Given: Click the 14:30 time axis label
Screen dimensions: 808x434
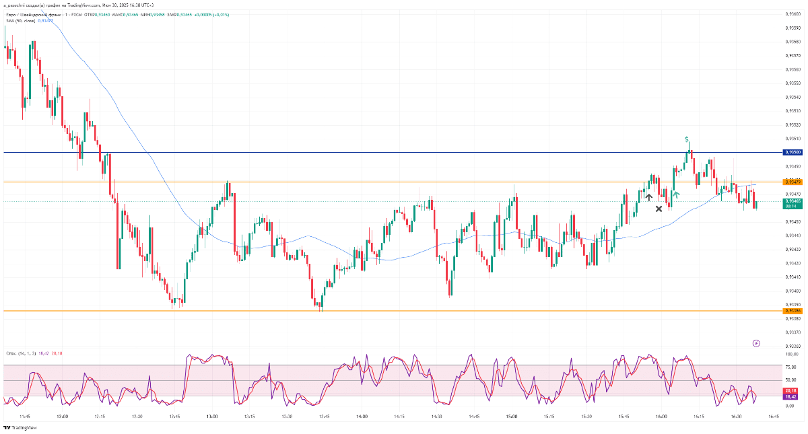Looking at the screenshot, I should 436,417.
